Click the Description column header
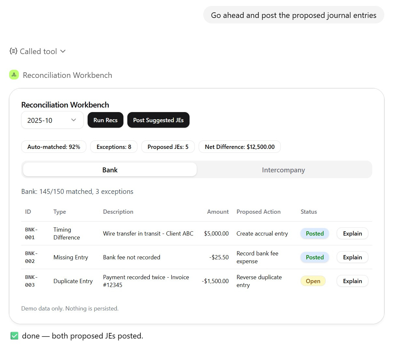The image size is (396, 346). coord(118,211)
